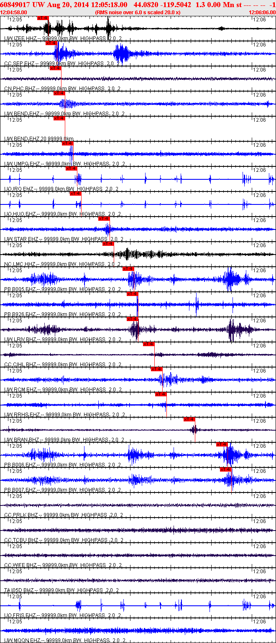The height and width of the screenshot is (643, 276).
Task: Click the red pick flag on CC.CIHL trace
Action: [x=148, y=344]
